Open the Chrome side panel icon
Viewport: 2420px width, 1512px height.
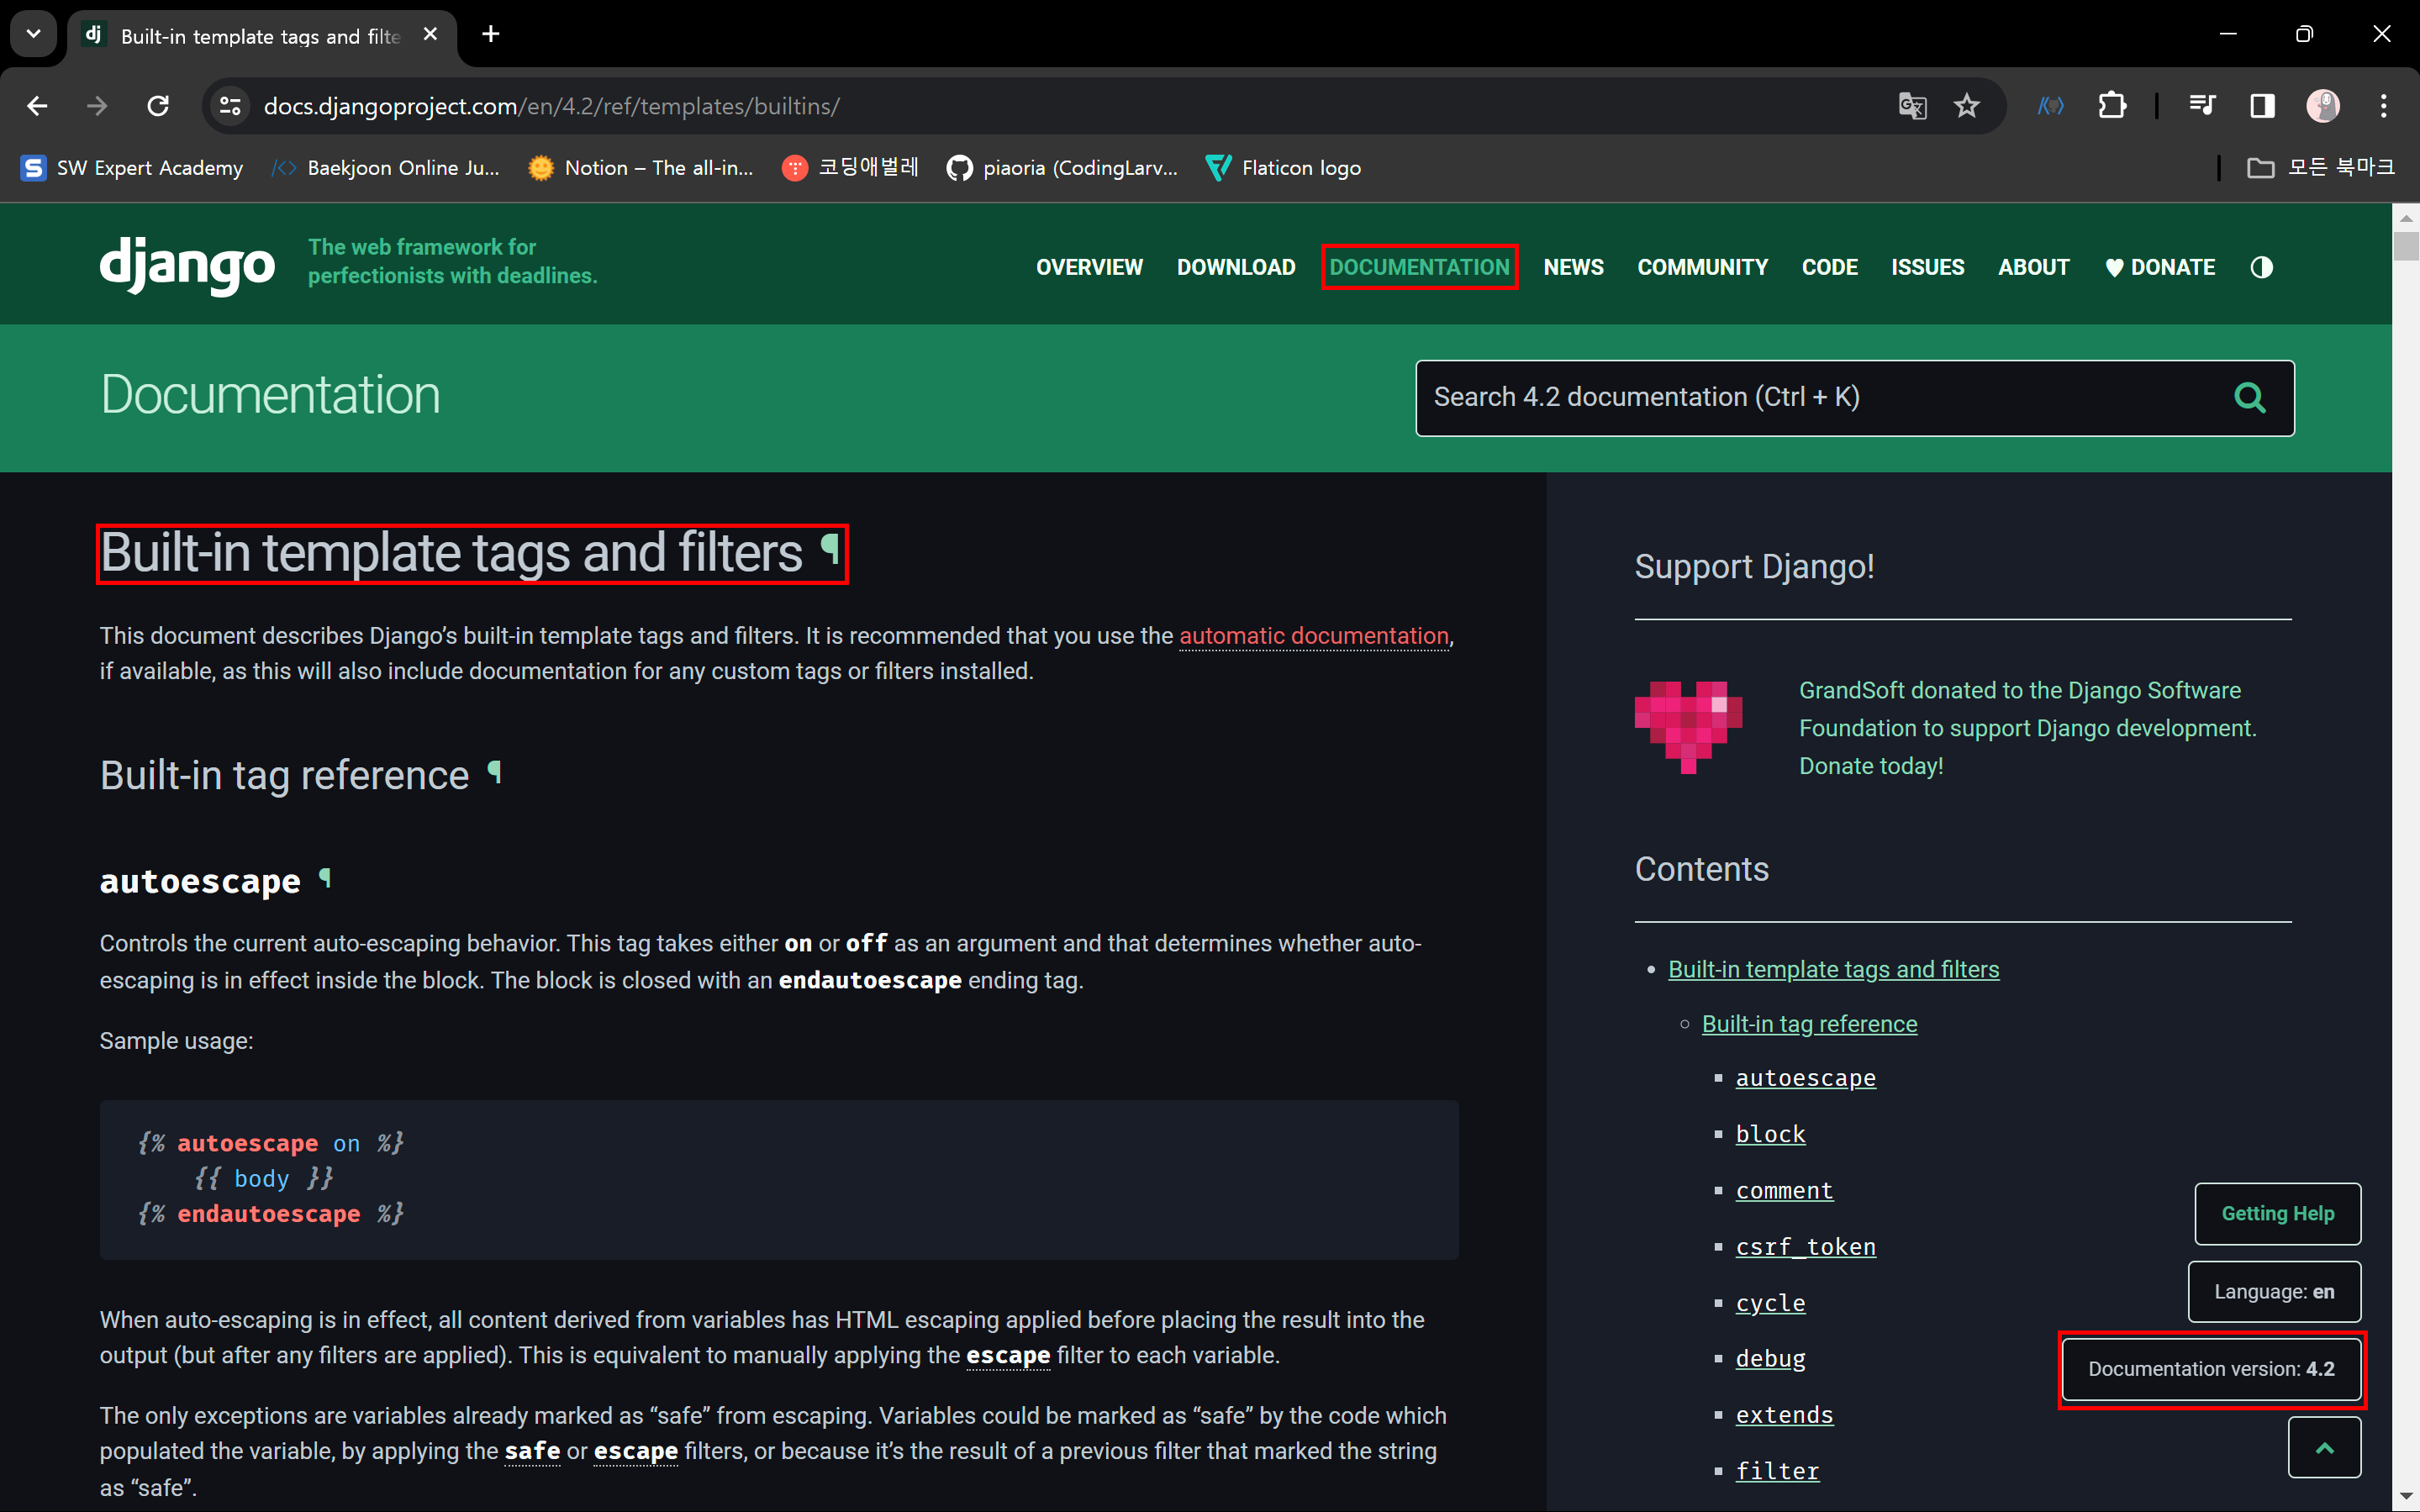[x=2262, y=106]
